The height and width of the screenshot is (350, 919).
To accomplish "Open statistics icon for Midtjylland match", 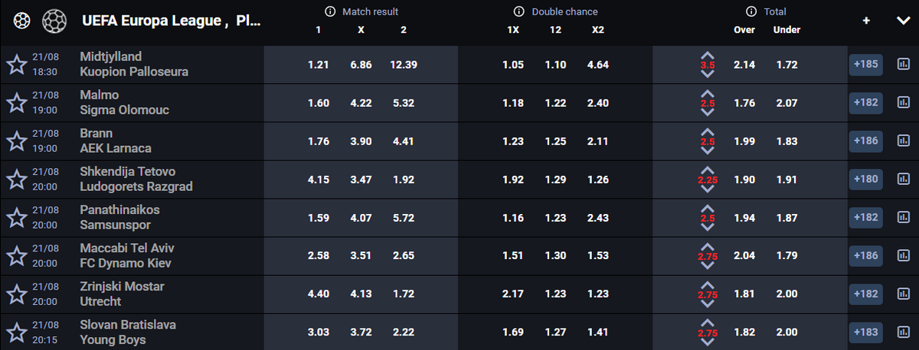I will pyautogui.click(x=901, y=64).
